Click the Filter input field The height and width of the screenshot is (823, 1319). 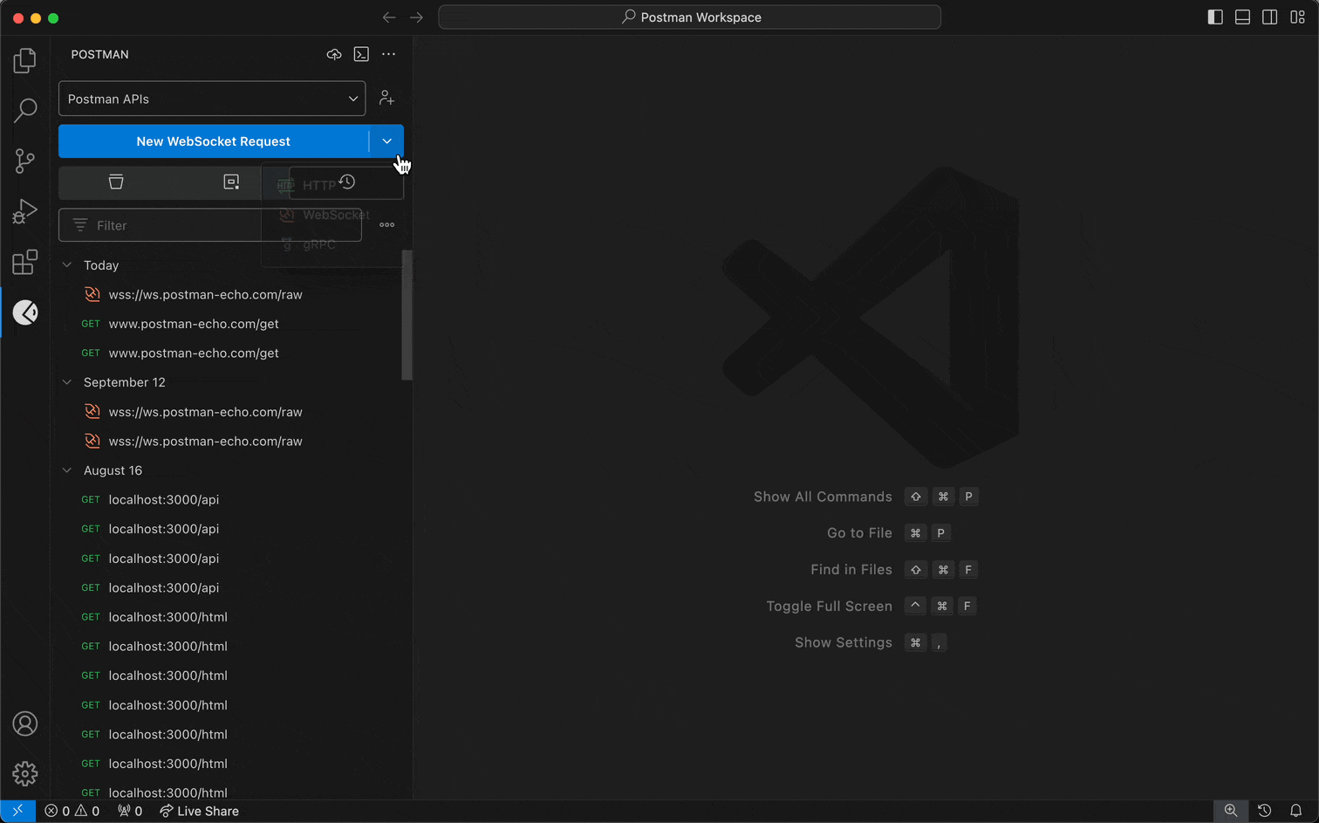coord(210,225)
